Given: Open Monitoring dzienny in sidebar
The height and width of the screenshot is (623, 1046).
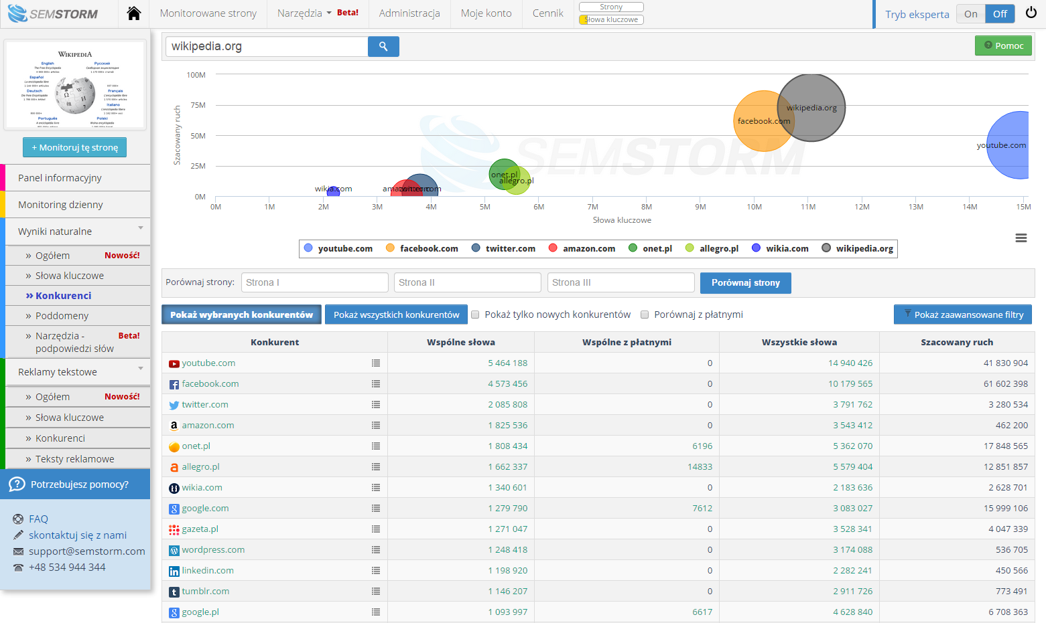Looking at the screenshot, I should (x=78, y=205).
